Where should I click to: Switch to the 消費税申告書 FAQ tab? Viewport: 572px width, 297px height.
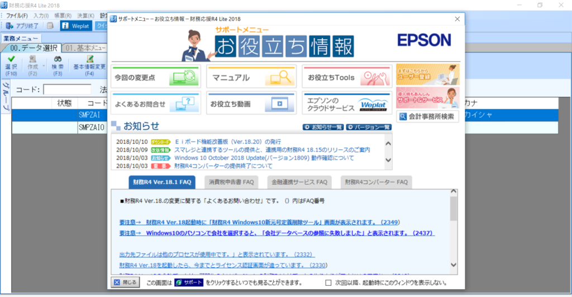tap(231, 182)
